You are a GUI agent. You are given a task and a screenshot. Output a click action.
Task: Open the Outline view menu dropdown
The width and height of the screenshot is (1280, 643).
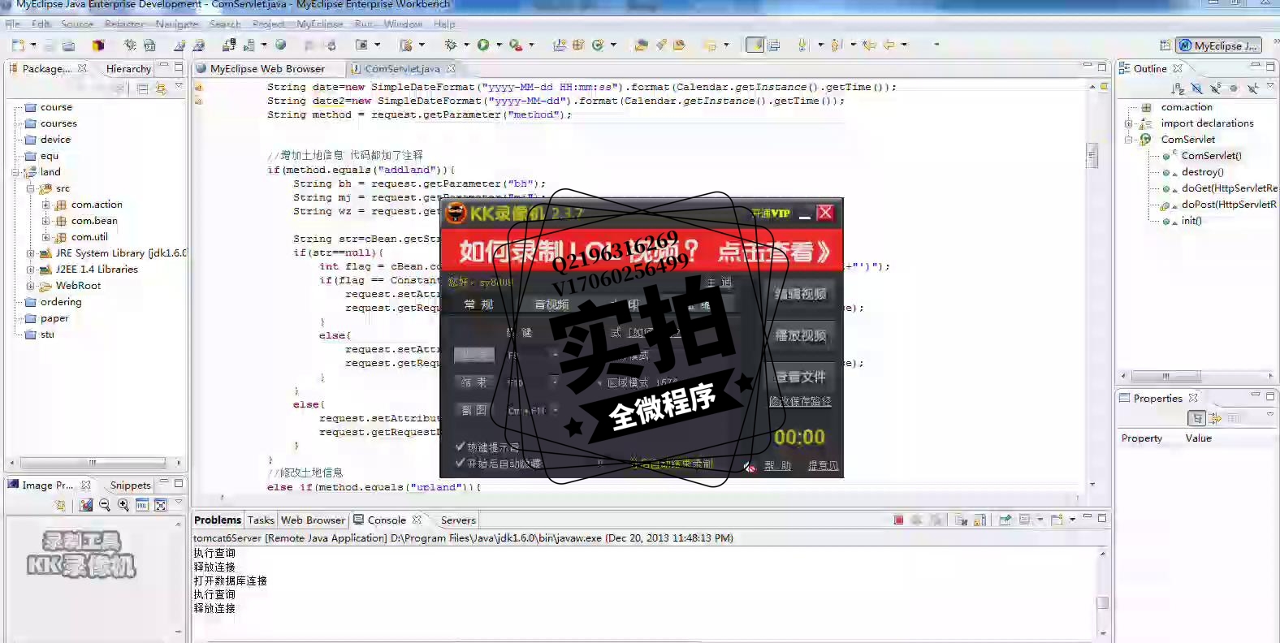click(x=1270, y=87)
